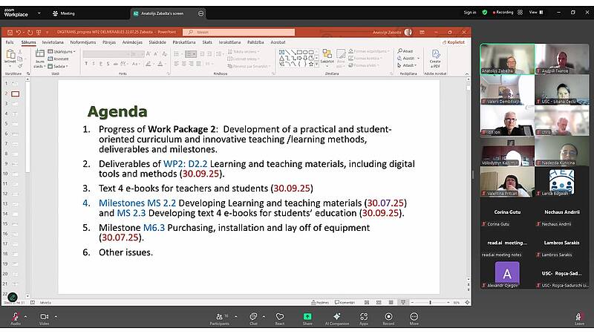Click the Recording indicator

tap(503, 13)
